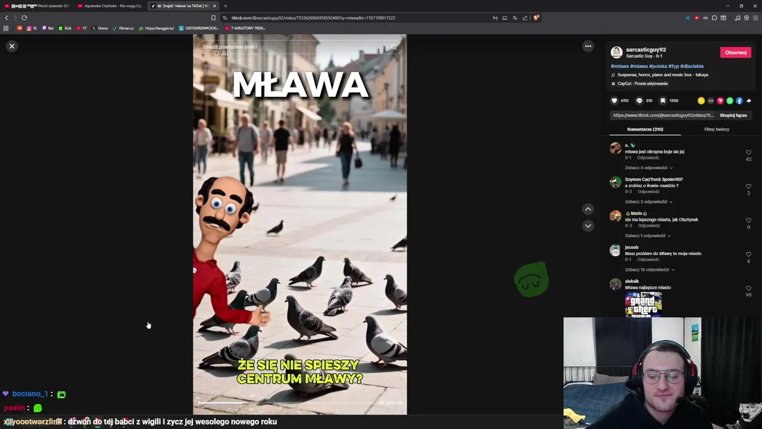
Task: Like the video with the heart icon
Action: click(x=615, y=101)
